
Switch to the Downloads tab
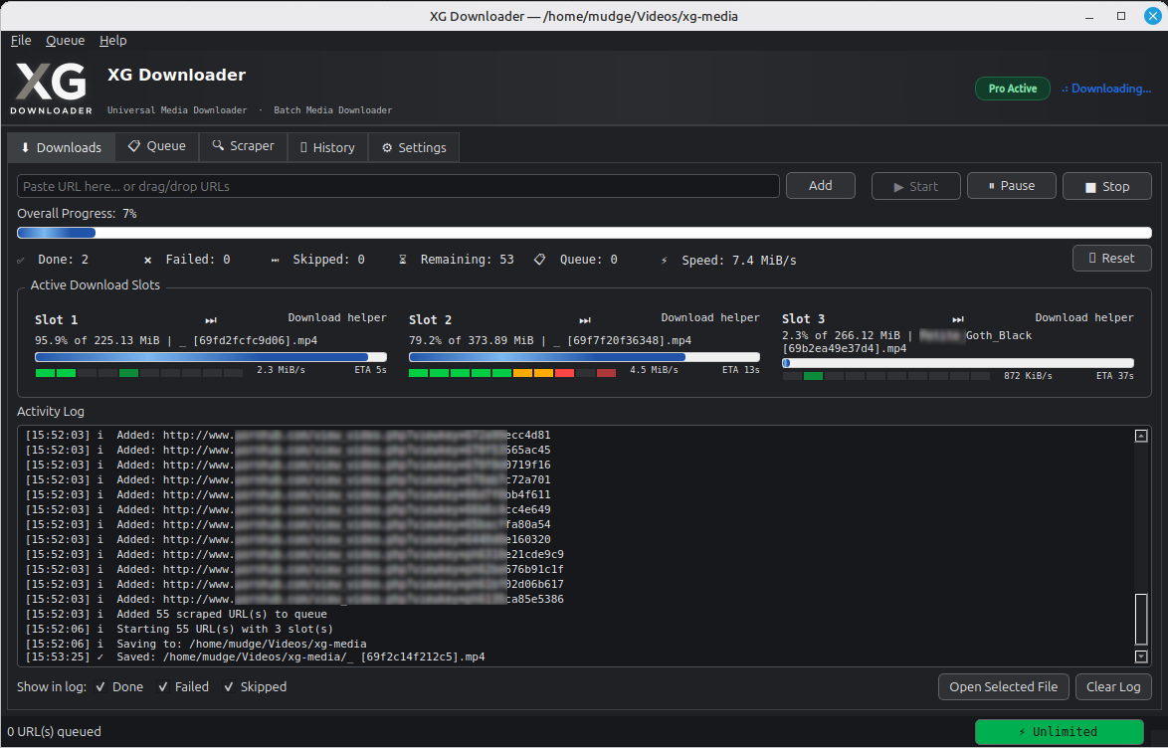(x=61, y=147)
